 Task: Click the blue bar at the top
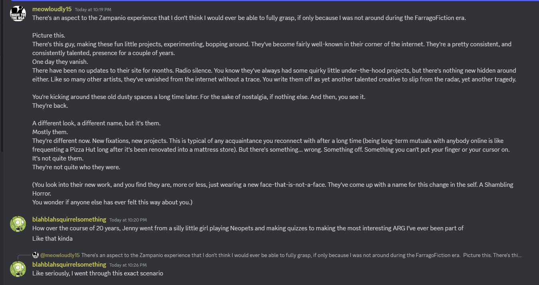[x=269, y=1]
